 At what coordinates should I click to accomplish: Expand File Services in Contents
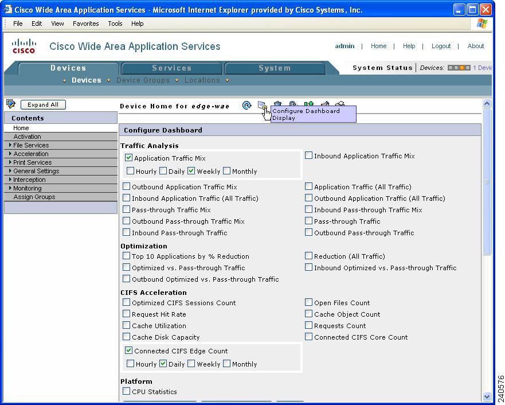point(10,145)
